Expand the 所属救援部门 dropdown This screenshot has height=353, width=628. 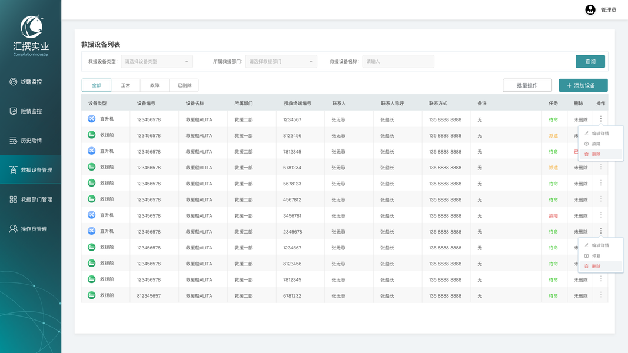[x=281, y=62]
